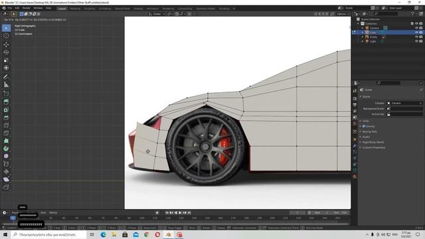
Task: Expand the Empty item in outliner
Action: [x=363, y=37]
